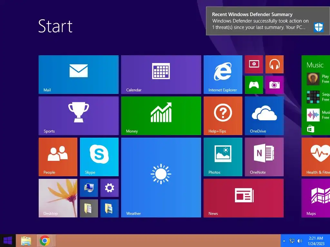Open the Mail tile
Viewport: 330px width, 247px height.
79,75
